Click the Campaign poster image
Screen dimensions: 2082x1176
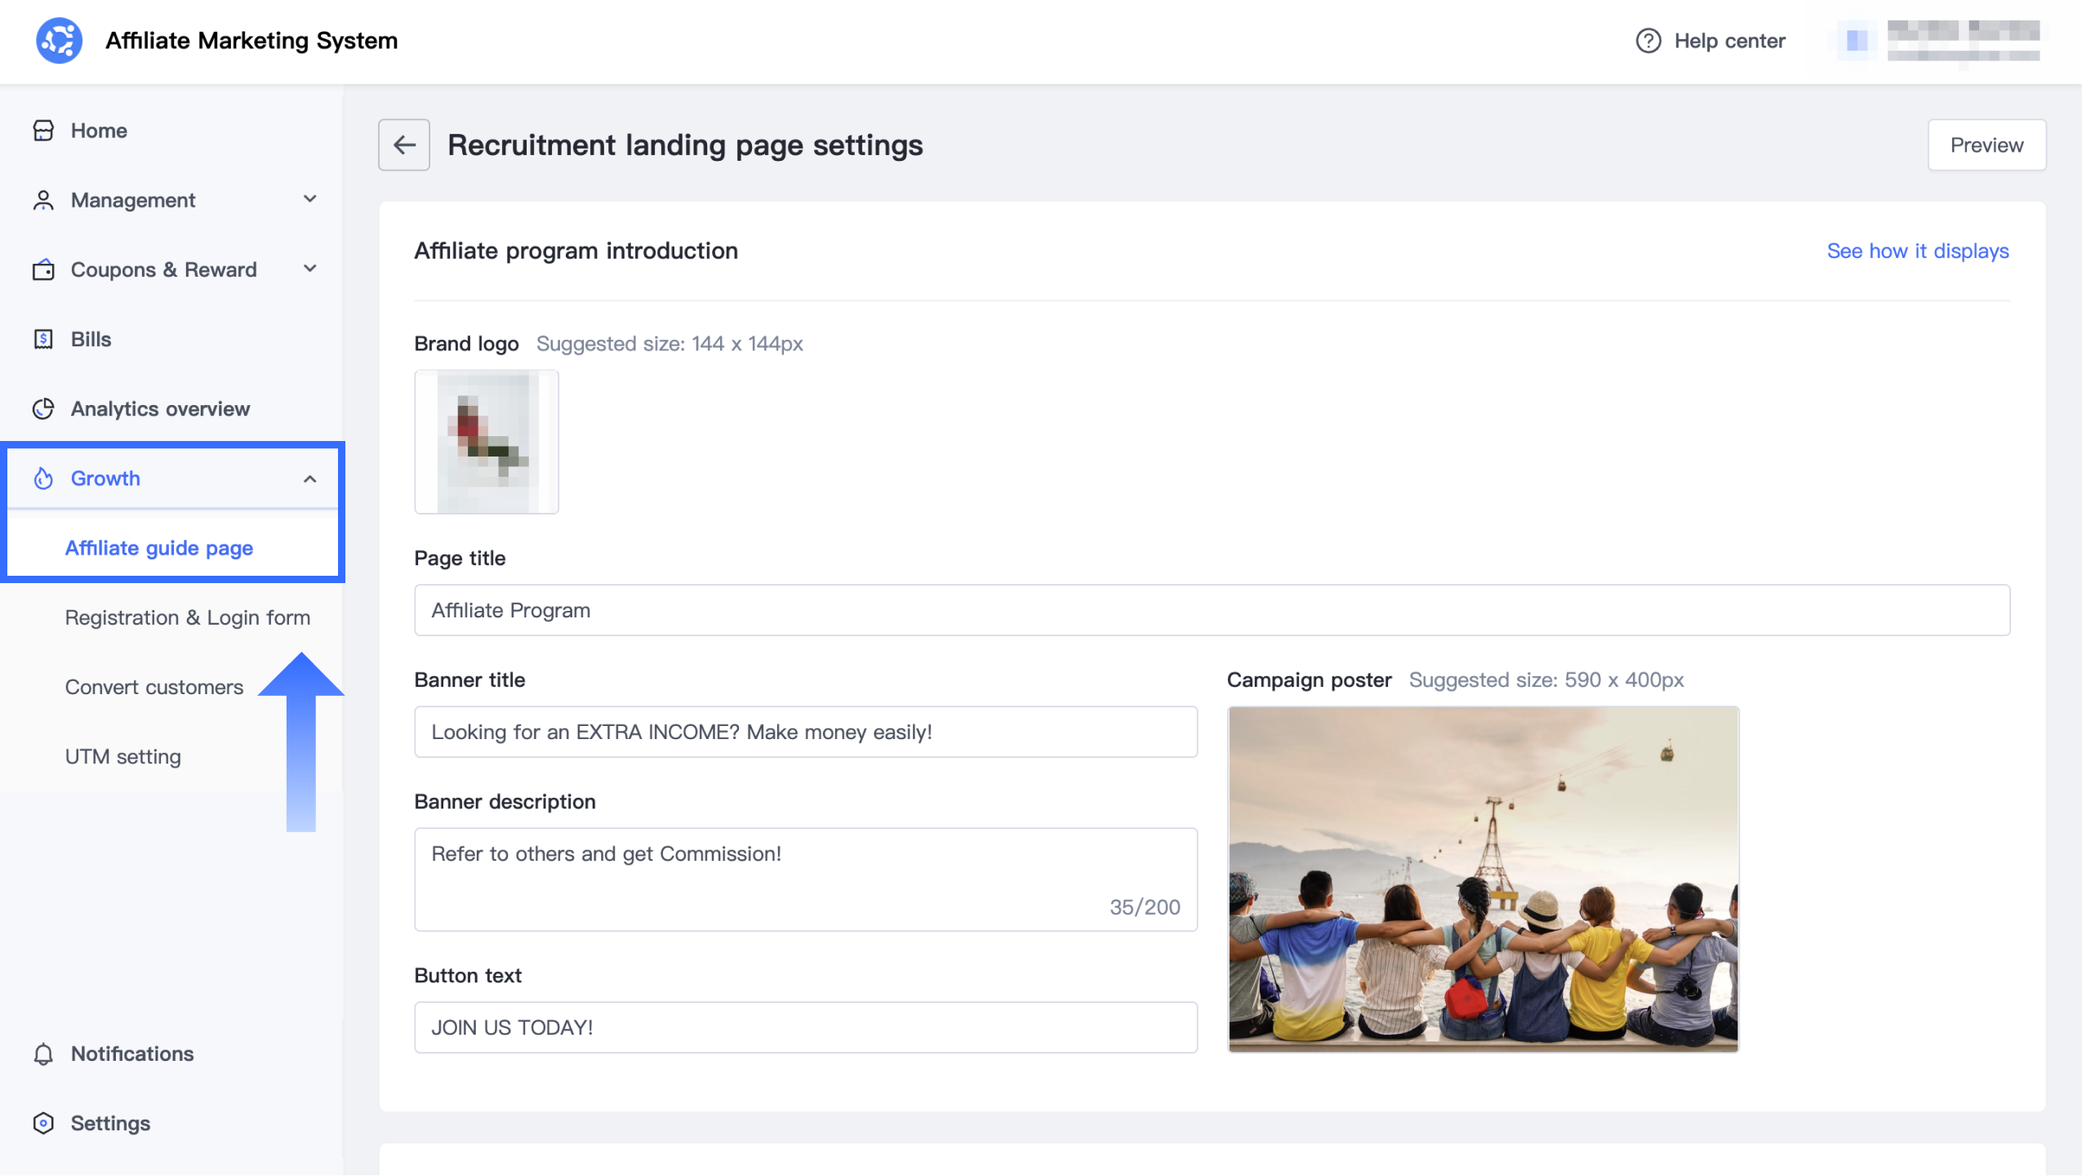(1483, 879)
